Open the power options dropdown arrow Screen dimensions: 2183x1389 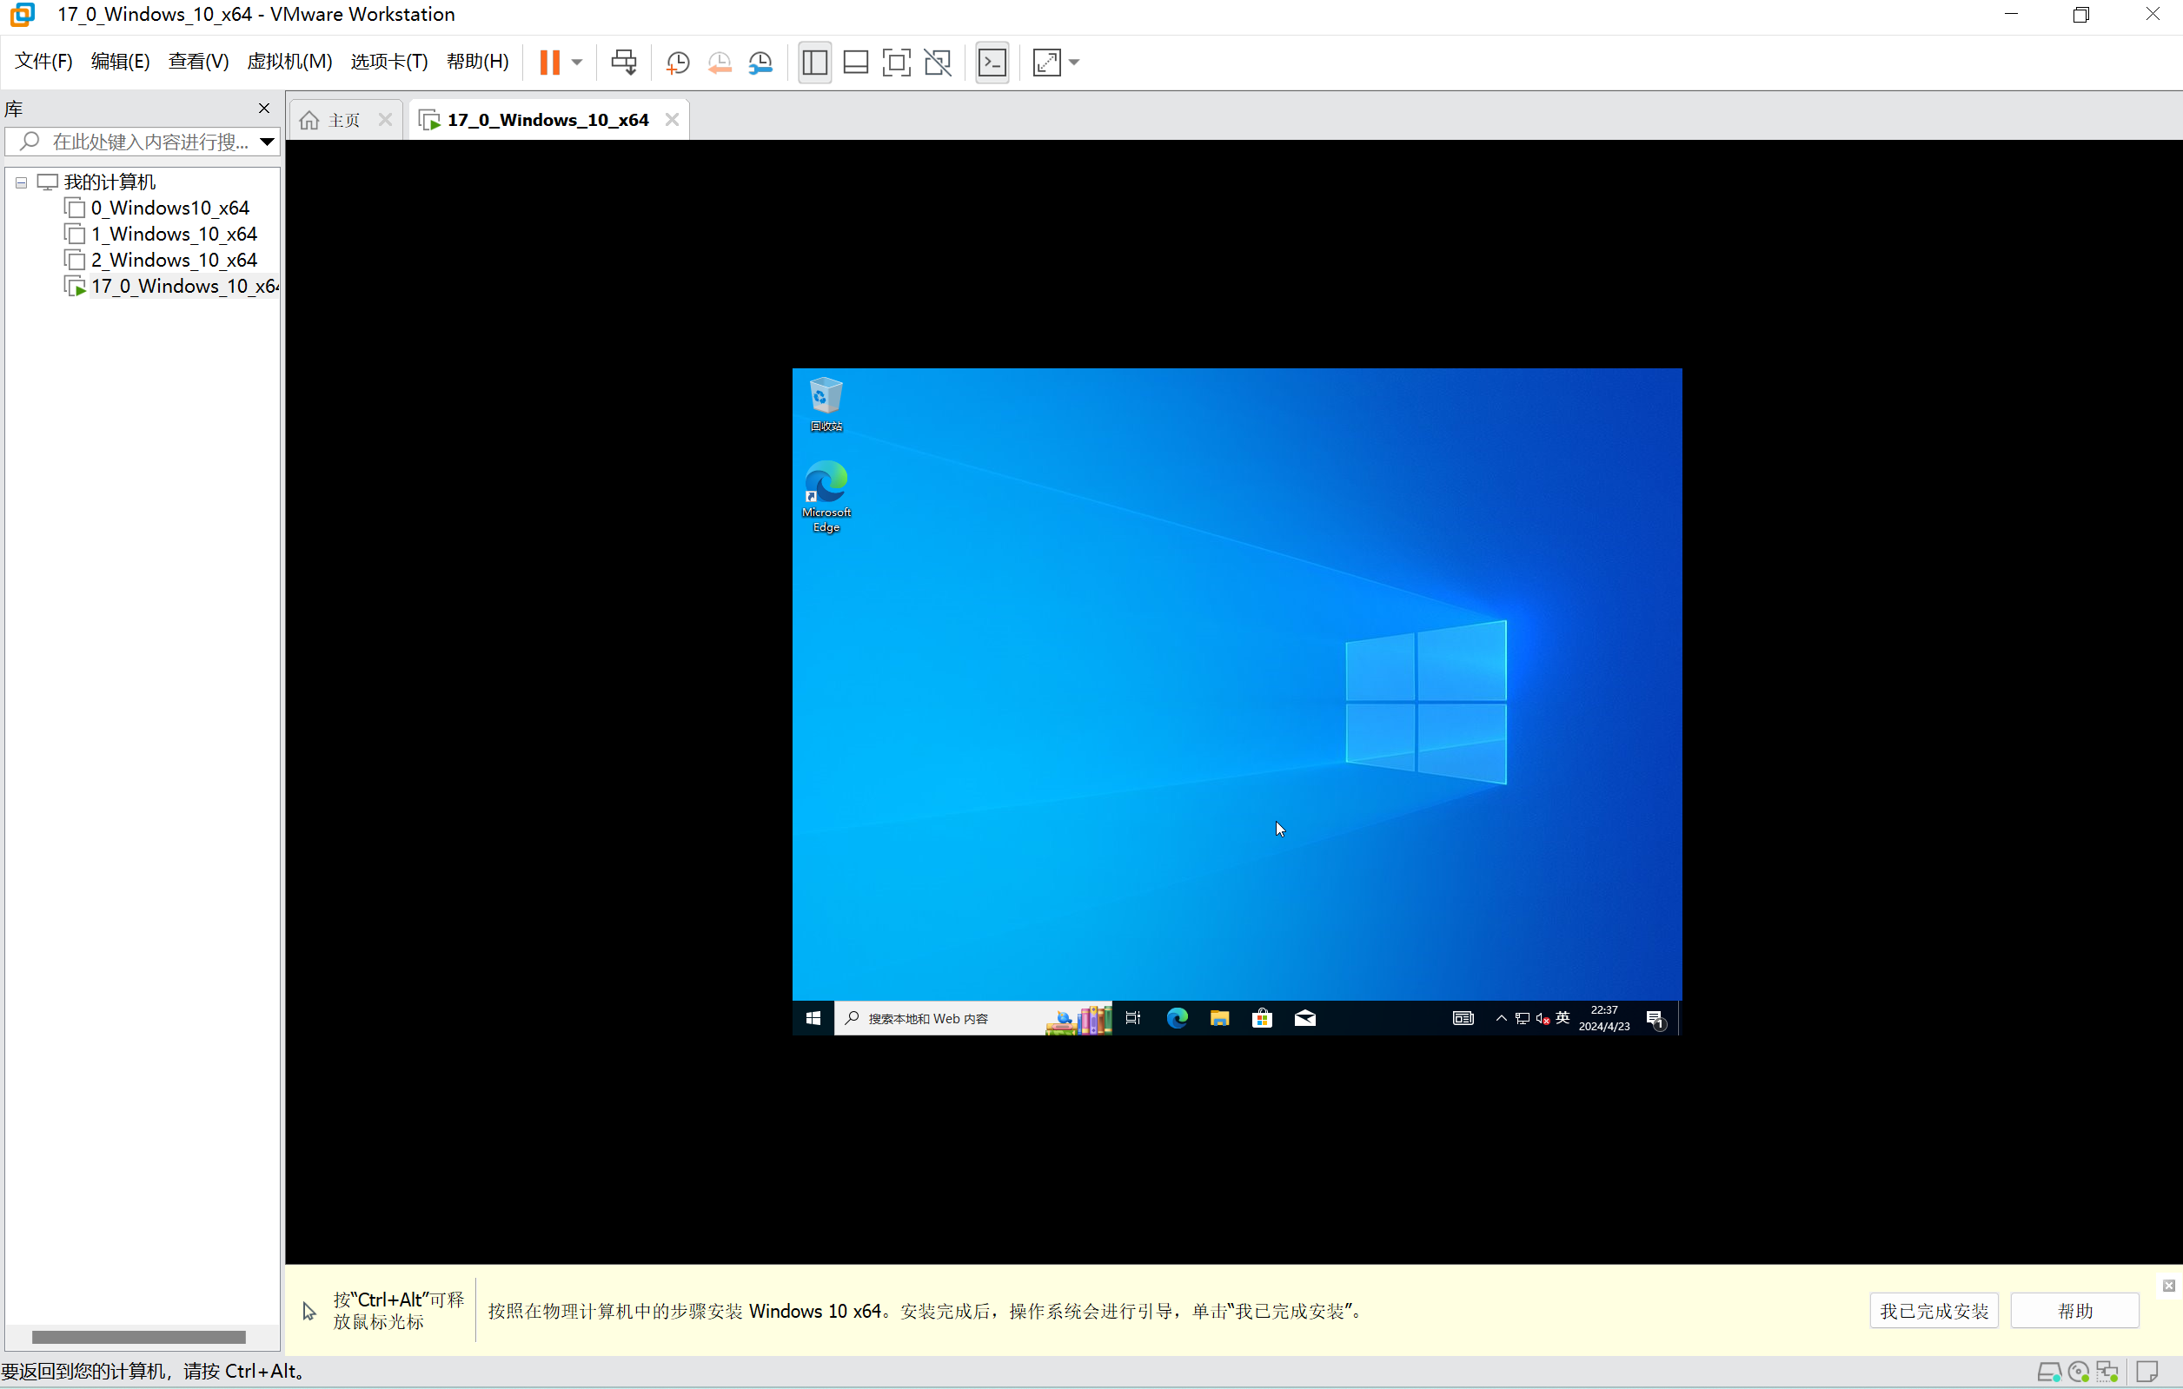click(578, 63)
